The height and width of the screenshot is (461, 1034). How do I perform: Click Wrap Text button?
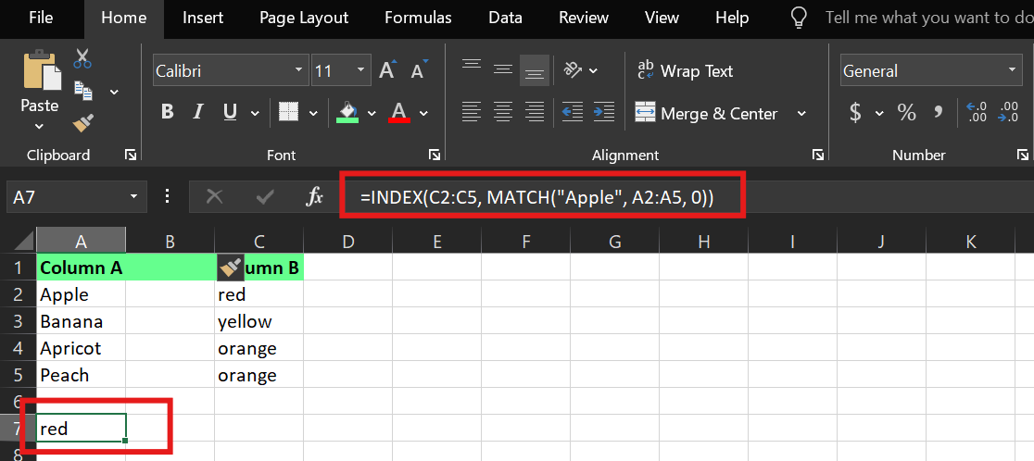pos(685,70)
